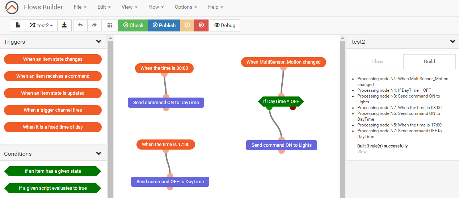459x198 pixels.
Task: Collapse the test2 properties panel
Action: [452, 42]
